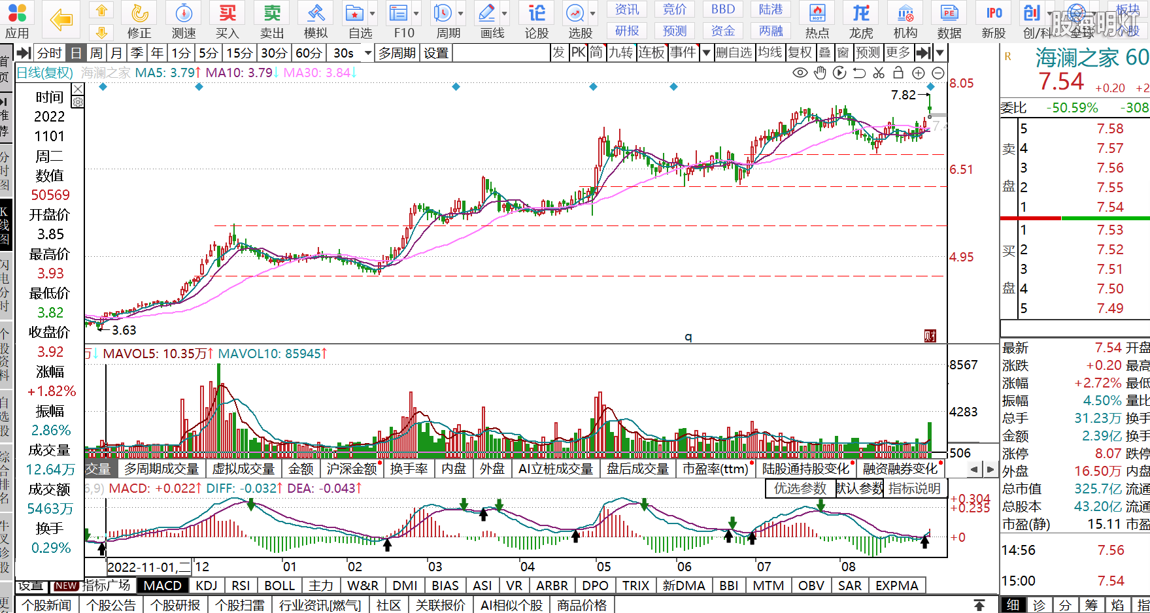
Task: Zoom out chart with minus icon
Action: click(x=938, y=73)
